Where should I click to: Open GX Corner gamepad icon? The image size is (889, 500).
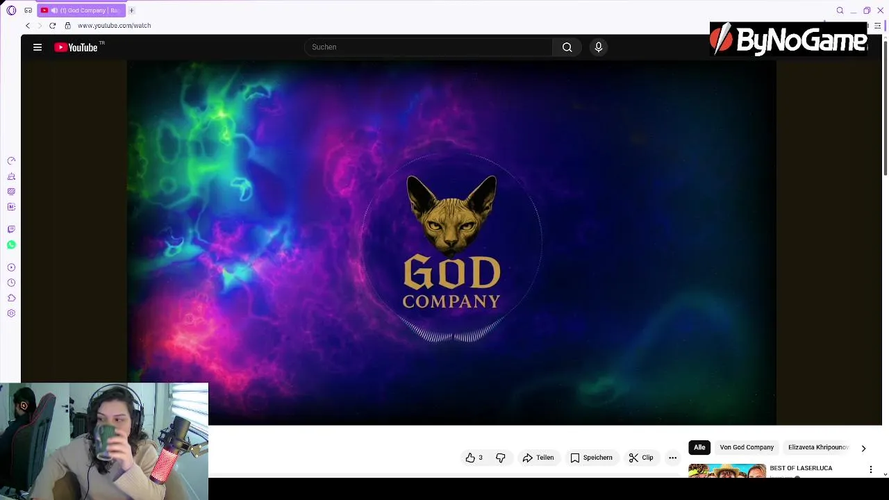[28, 10]
